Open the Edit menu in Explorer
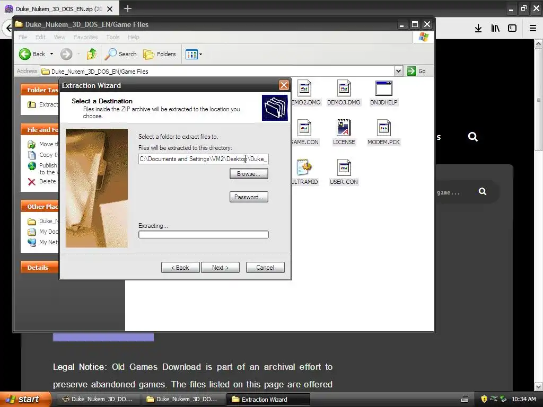 click(40, 37)
